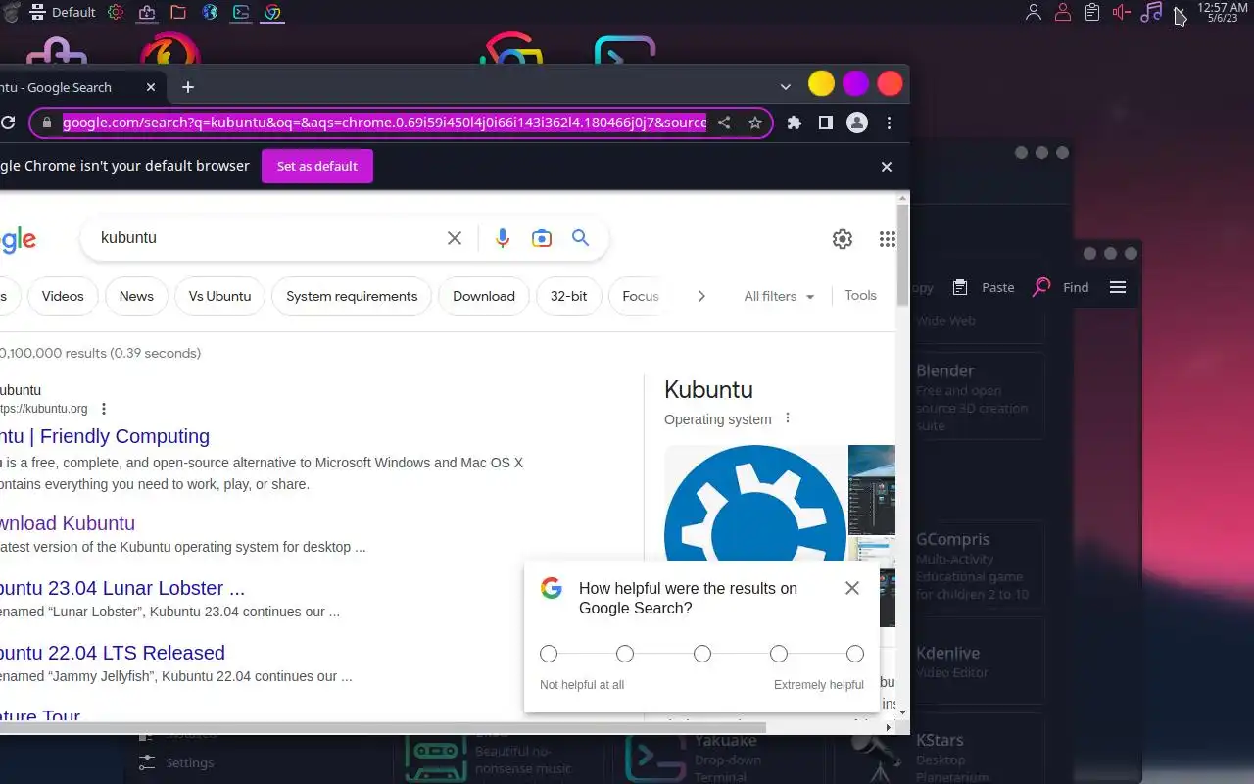
Task: Open more options beside Operating system
Action: click(x=787, y=418)
